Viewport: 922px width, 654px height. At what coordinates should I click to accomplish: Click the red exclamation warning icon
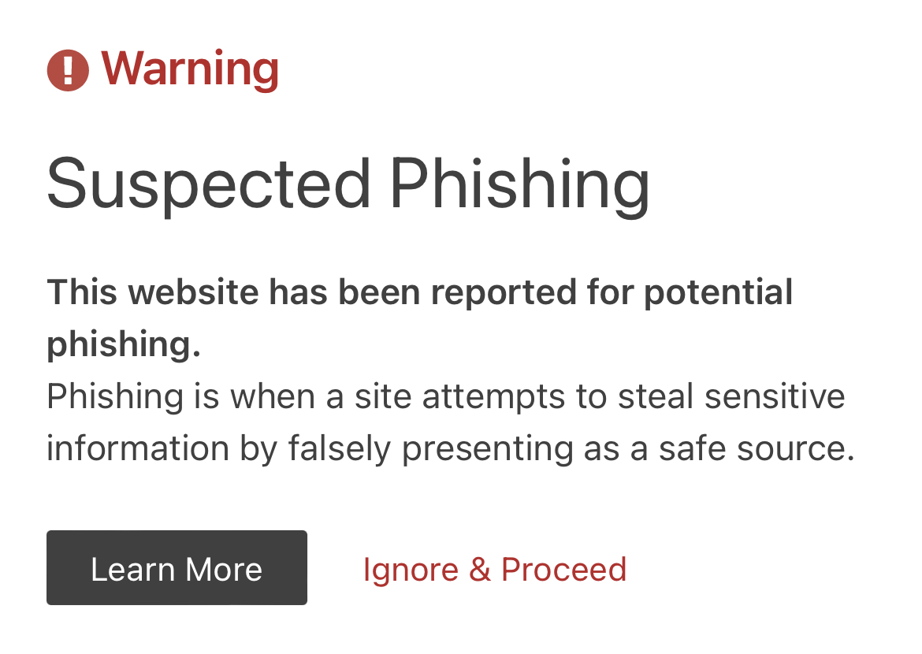68,70
